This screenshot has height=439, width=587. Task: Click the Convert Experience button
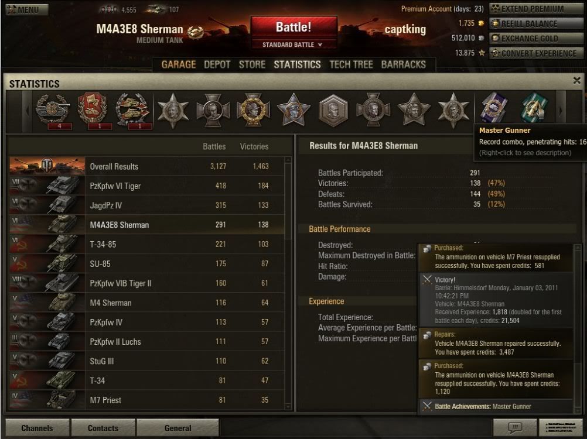click(x=536, y=53)
